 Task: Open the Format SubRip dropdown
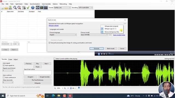click(x=62, y=8)
